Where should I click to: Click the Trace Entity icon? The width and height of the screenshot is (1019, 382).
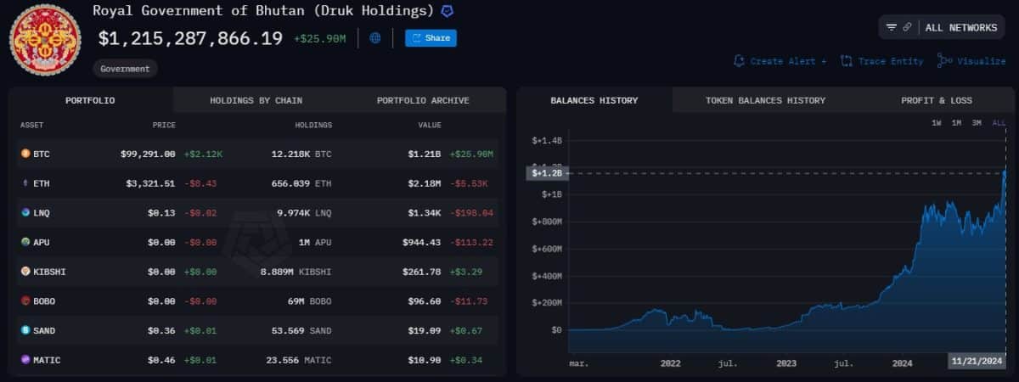(x=847, y=61)
